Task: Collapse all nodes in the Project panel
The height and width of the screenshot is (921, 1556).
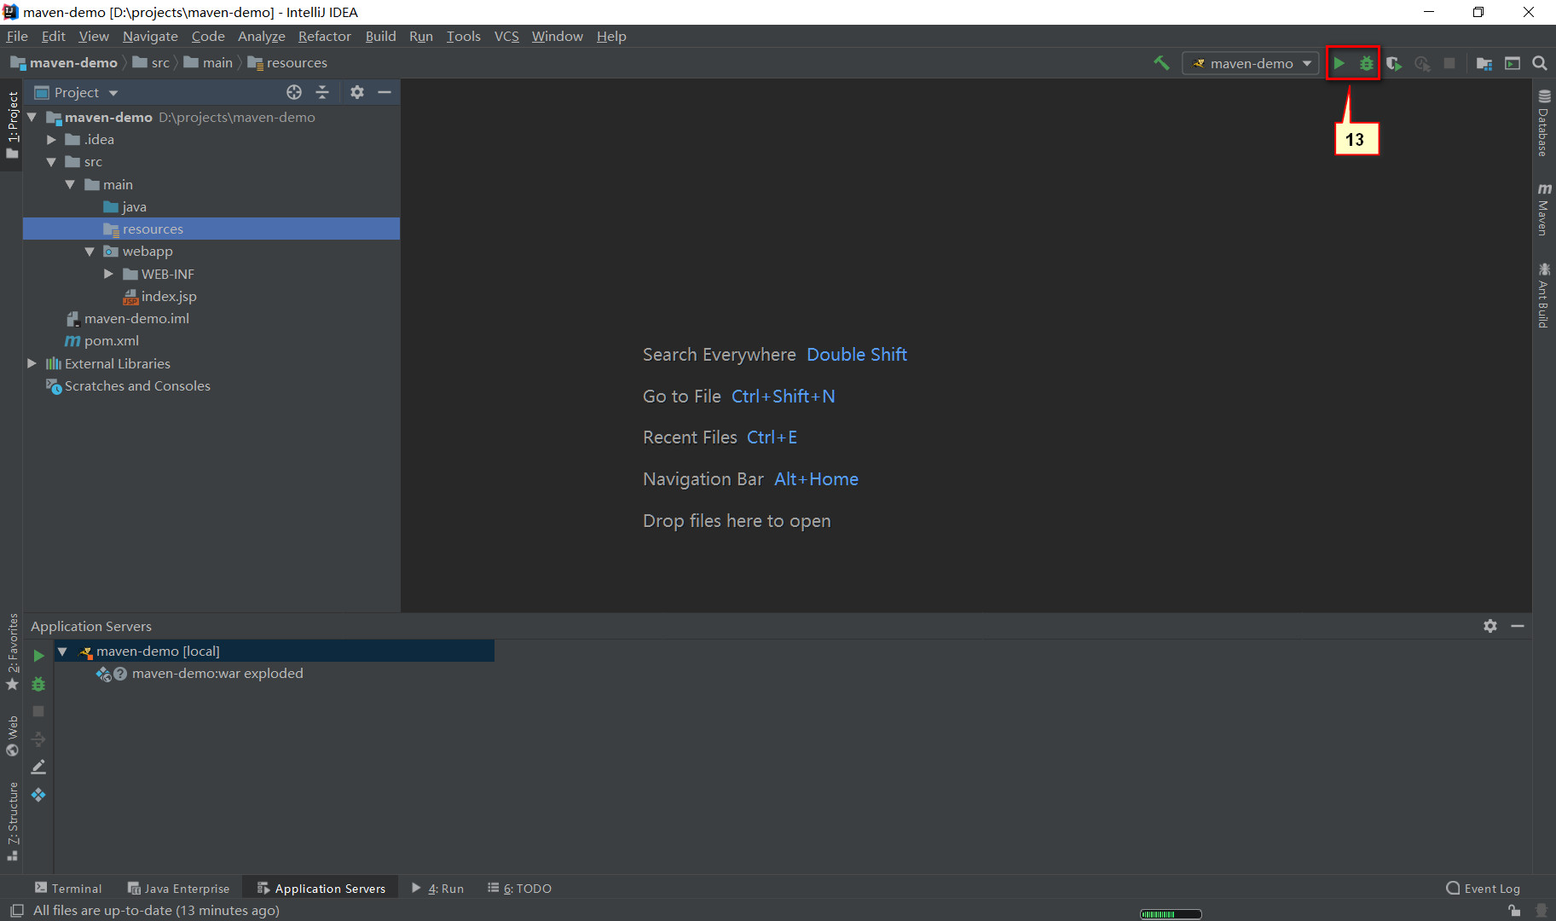Action: coord(322,92)
